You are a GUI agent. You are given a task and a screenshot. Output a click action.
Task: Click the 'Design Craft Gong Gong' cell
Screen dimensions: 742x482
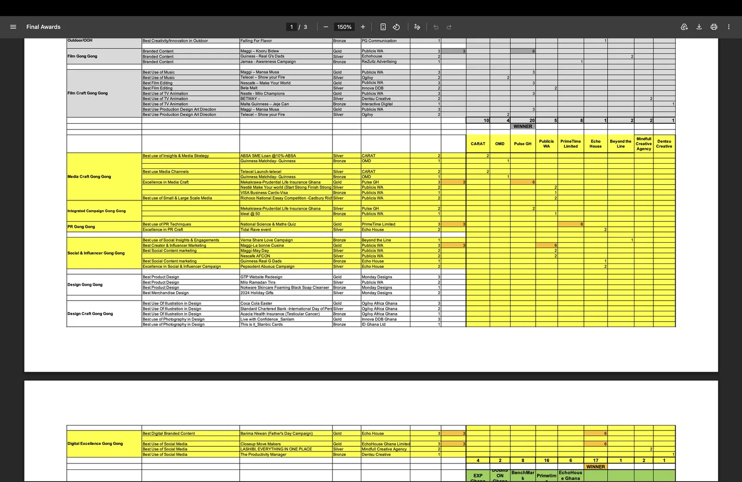[104, 314]
